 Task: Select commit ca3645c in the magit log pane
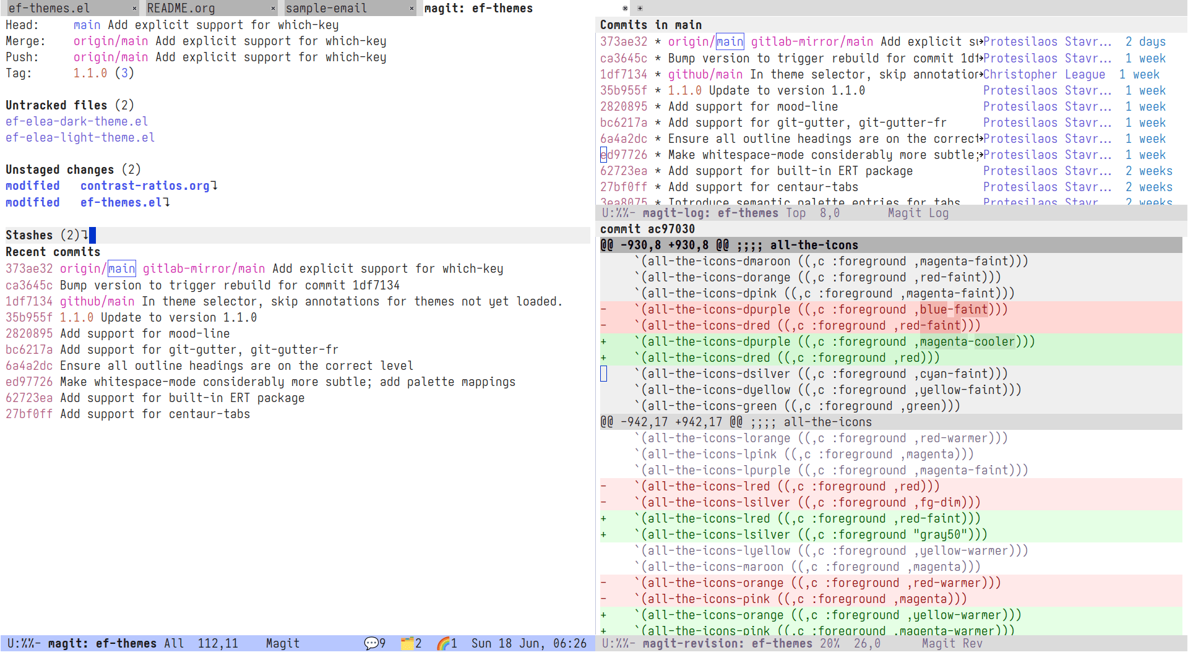(x=624, y=58)
